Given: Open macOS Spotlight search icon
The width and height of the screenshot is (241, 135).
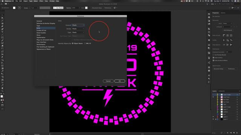Looking at the screenshot, I should (x=232, y=1).
